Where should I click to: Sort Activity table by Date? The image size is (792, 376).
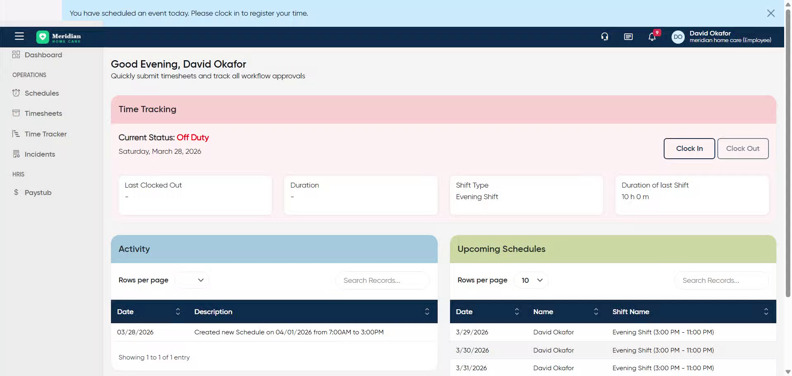point(178,312)
